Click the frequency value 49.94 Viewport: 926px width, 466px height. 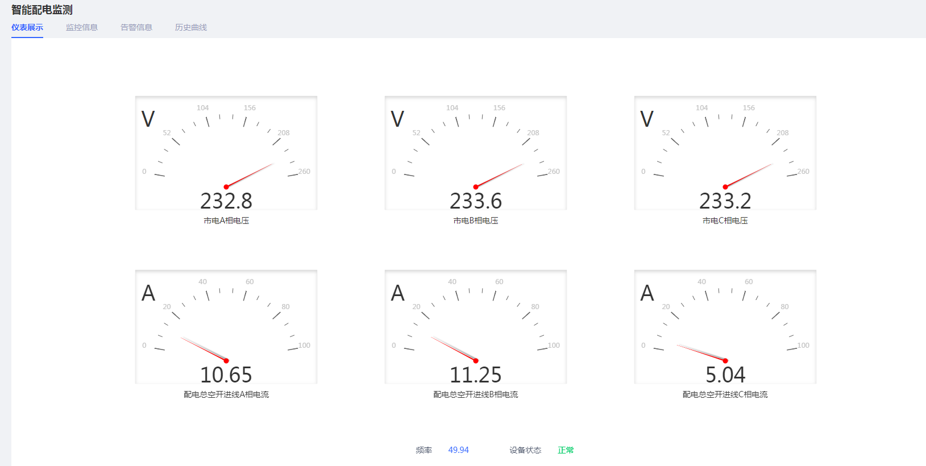458,450
